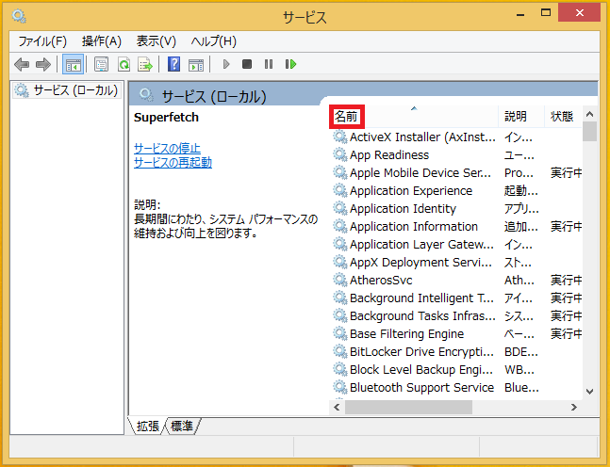Click the gear icon beside AtherosSvc
Viewport: 610px width, 467px height.
340,281
